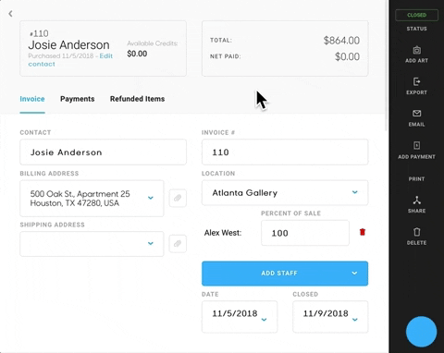Click the Contact field with Josie Anderson

coord(103,152)
